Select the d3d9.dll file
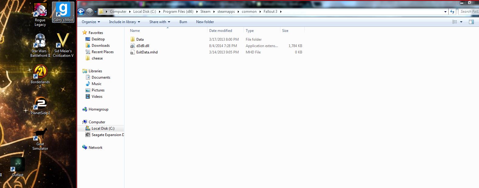The image size is (479, 188). coord(142,46)
